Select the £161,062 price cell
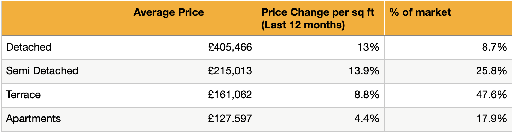The height and width of the screenshot is (133, 514). coord(193,95)
